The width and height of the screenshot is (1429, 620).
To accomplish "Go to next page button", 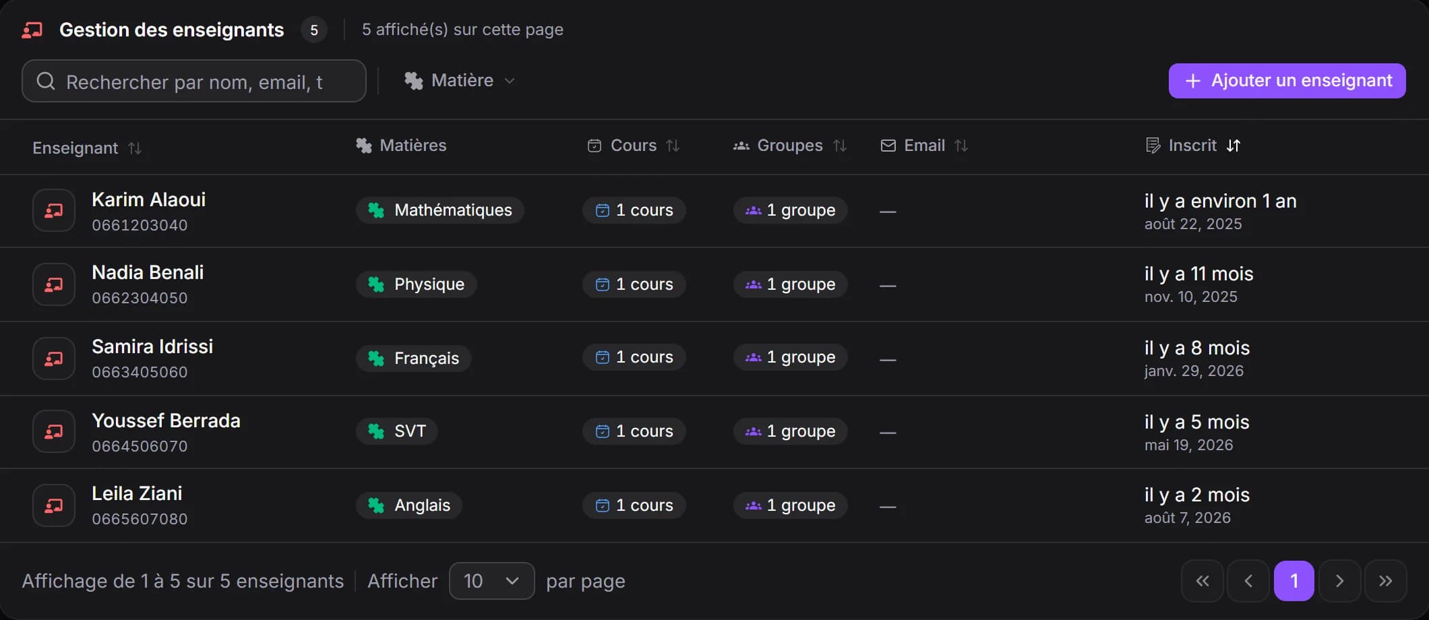I will 1340,581.
